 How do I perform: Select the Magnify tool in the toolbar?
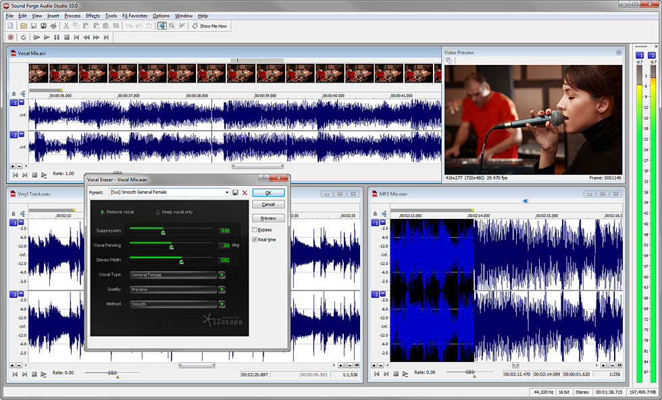pos(172,26)
